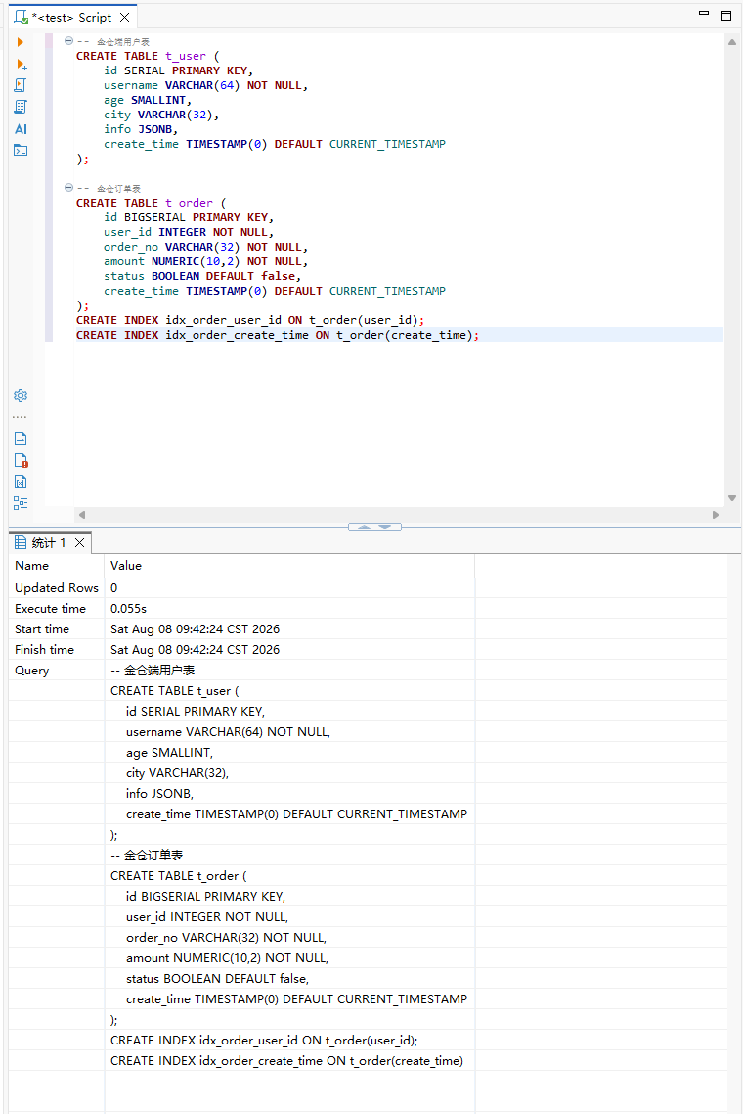This screenshot has height=1114, width=743.
Task: Click result cell 'info JSONB,'
Action: click(159, 794)
